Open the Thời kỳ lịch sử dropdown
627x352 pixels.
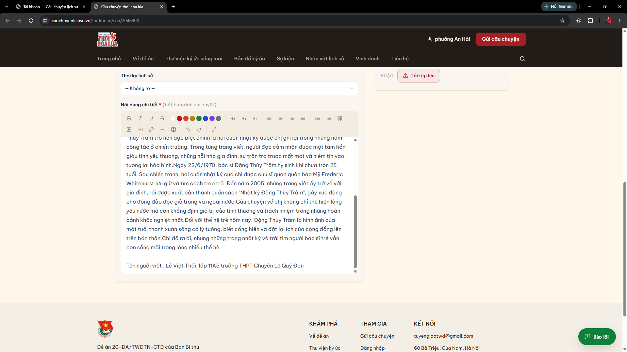click(x=239, y=88)
